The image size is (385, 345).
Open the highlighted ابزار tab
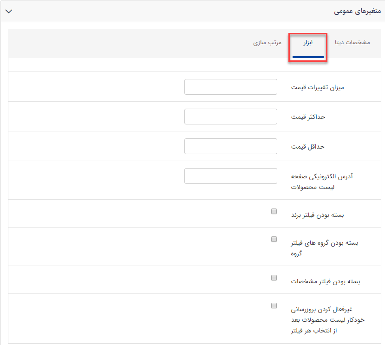click(307, 42)
